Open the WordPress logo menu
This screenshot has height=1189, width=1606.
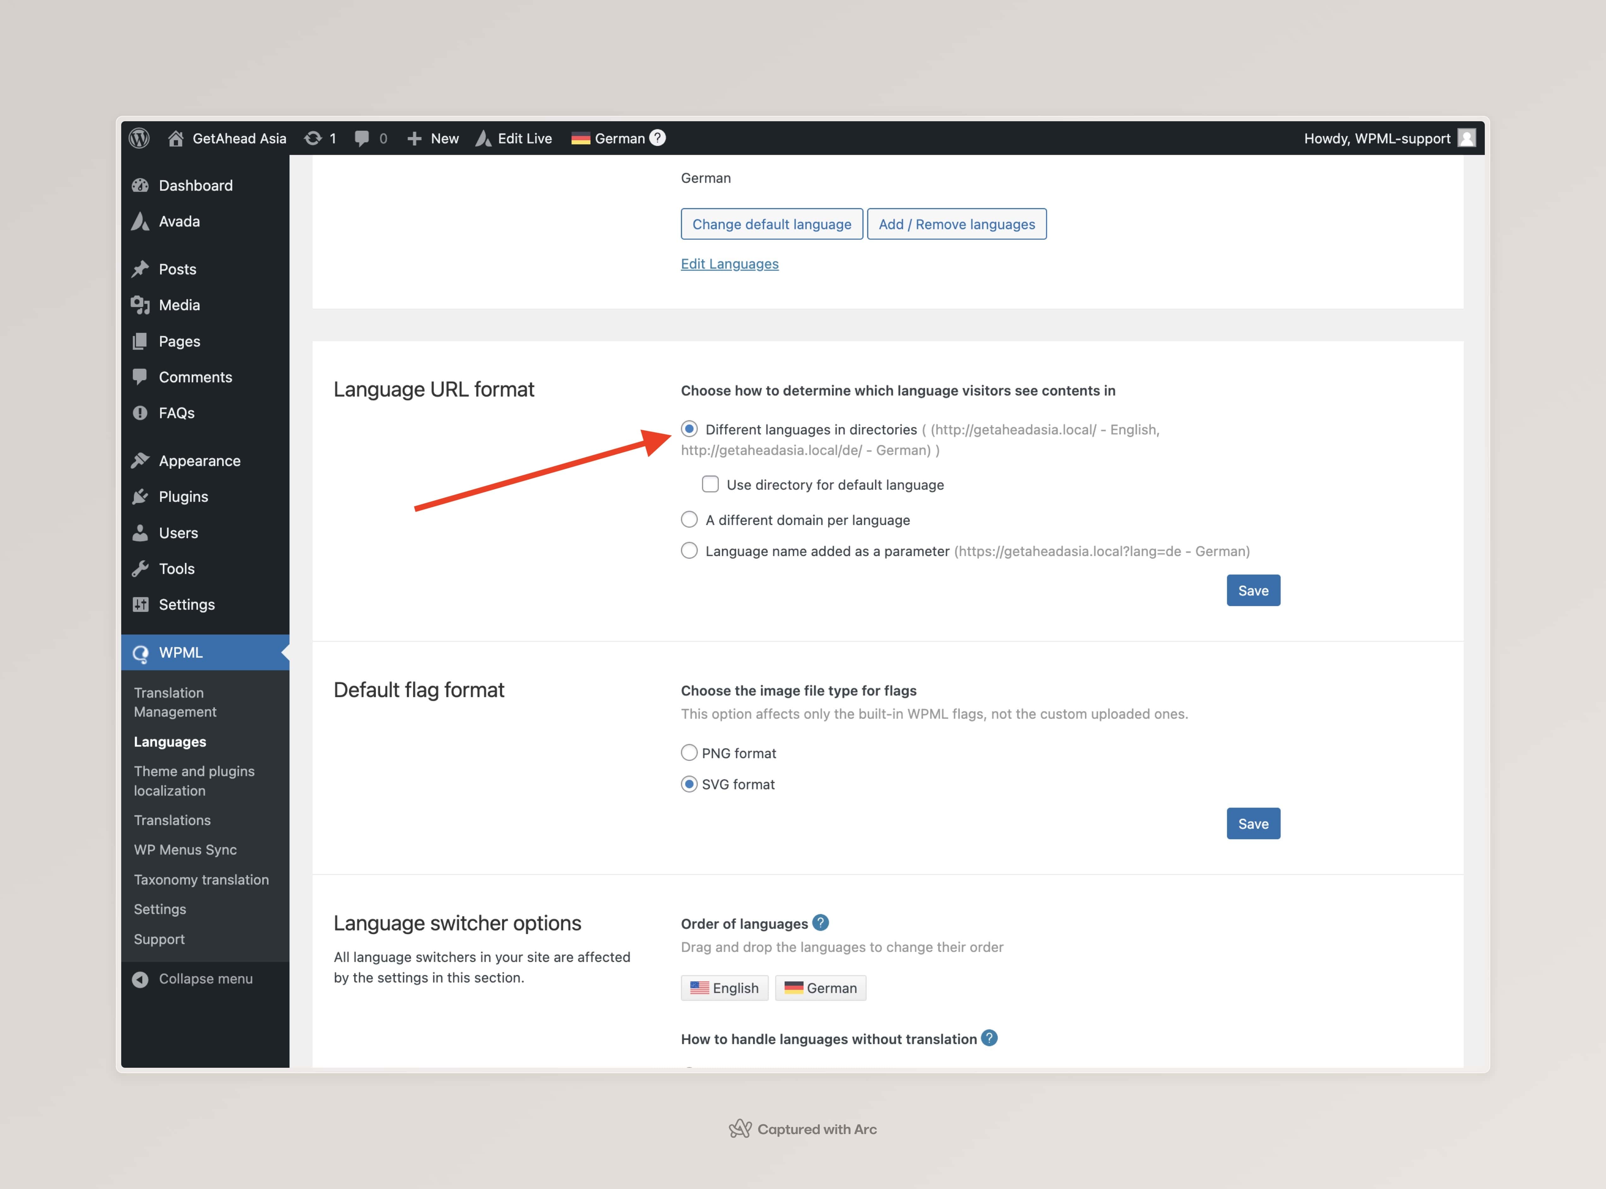(x=139, y=138)
